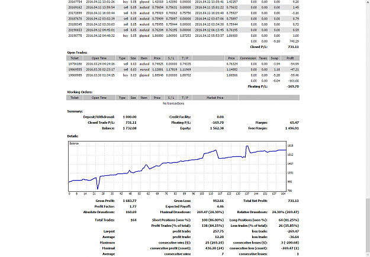Click the Equity value 1 562.38
This screenshot has width=370, height=257.
[217, 128]
